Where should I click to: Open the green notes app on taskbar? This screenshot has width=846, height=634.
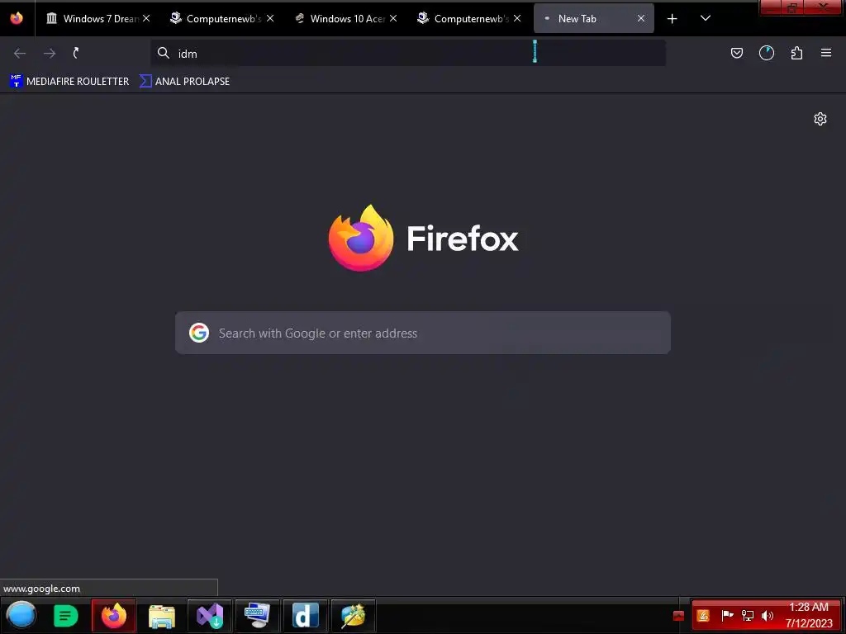[x=66, y=616]
